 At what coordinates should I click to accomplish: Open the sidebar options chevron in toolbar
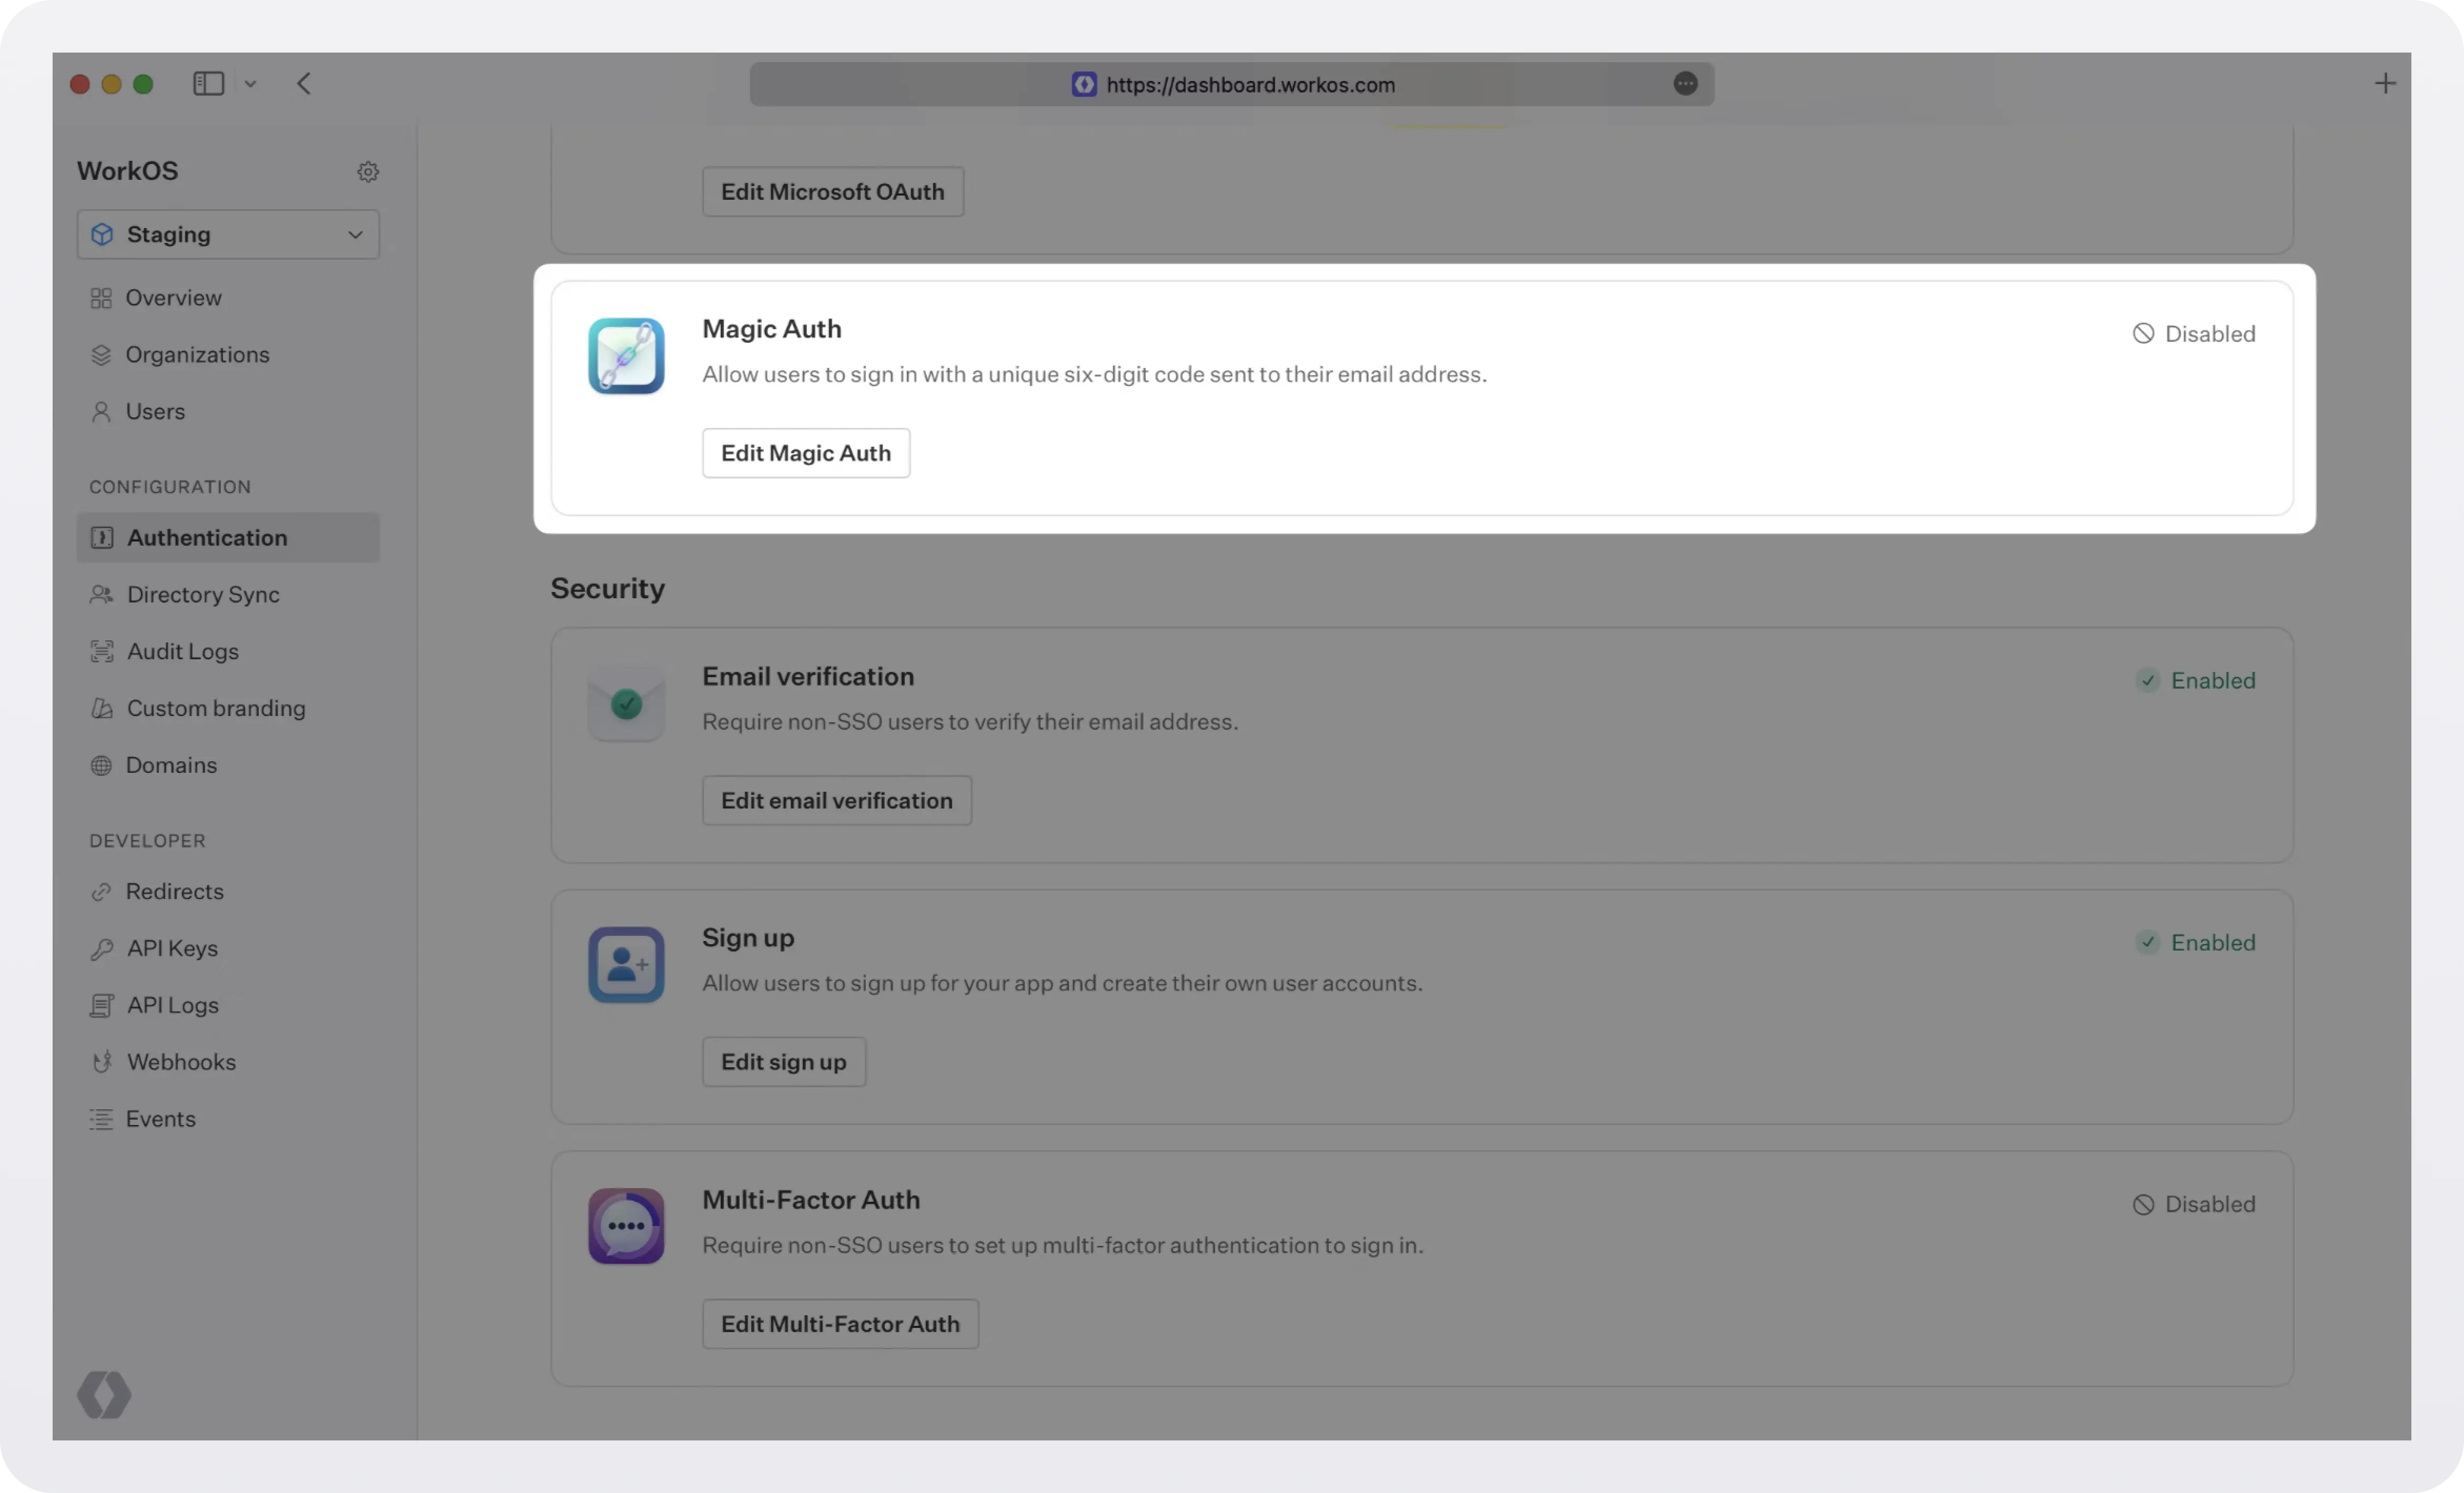250,84
